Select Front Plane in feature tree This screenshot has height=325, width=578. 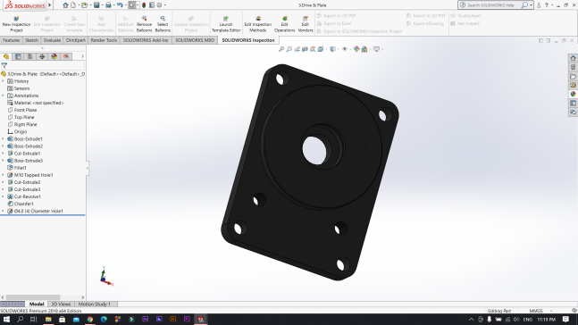click(25, 110)
